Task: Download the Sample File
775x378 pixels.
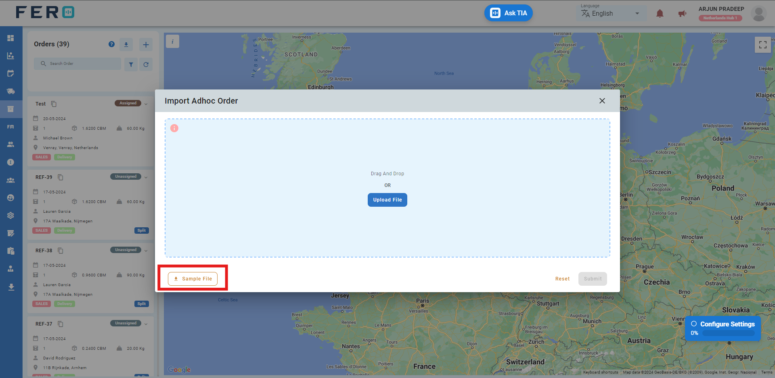Action: [193, 279]
